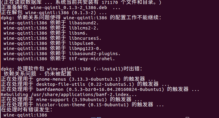Click the mime-support package name

click(53, 100)
